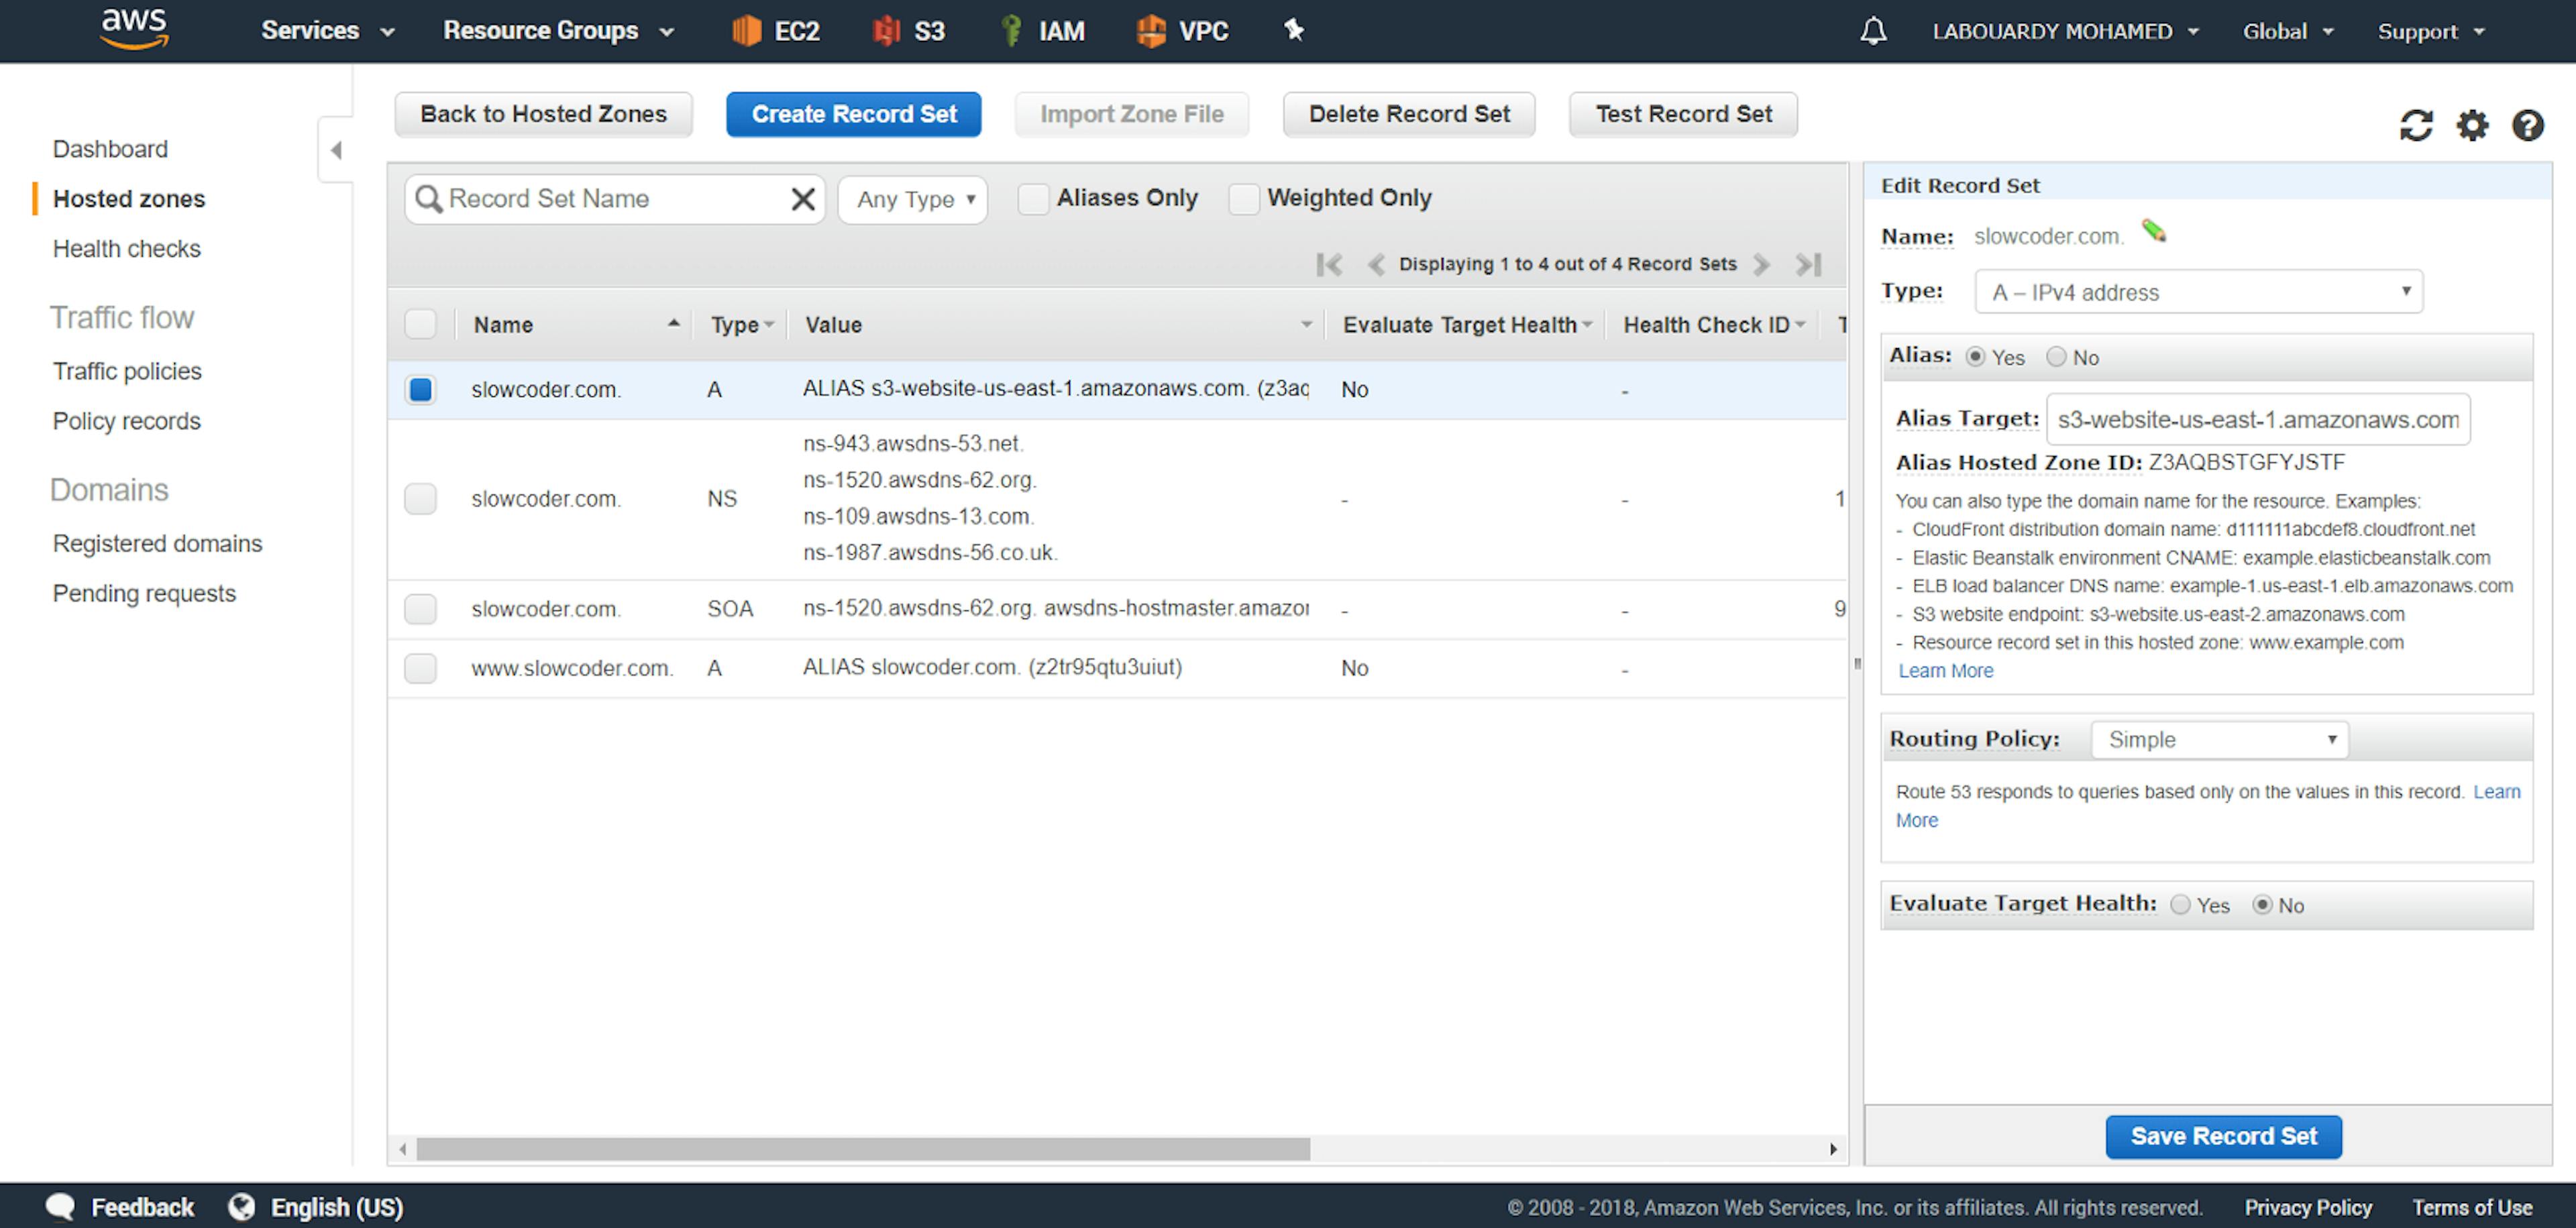
Task: Expand the Services menu
Action: pos(327,31)
